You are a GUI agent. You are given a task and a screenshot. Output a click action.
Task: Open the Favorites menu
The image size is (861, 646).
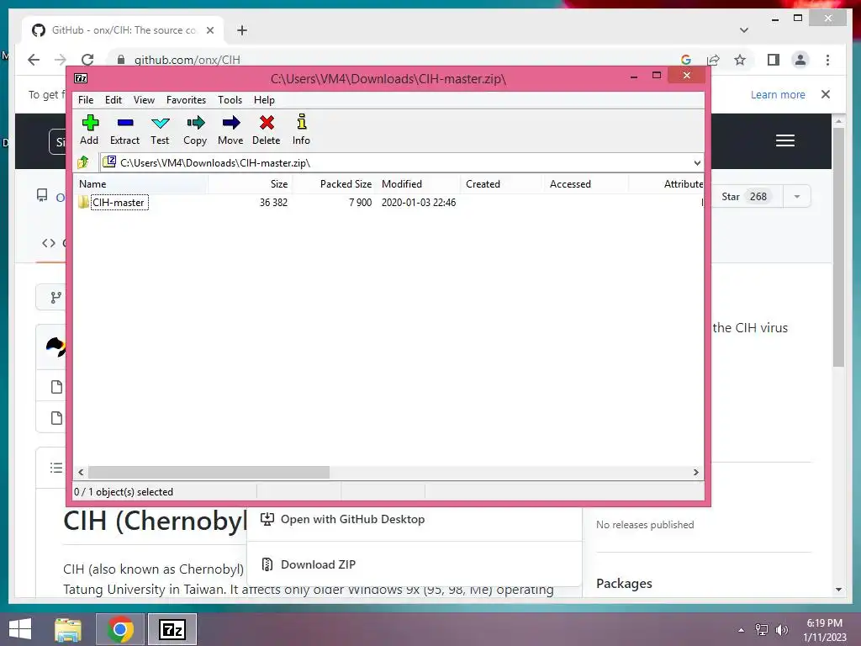pyautogui.click(x=186, y=100)
